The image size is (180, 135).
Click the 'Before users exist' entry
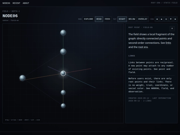pyautogui.click(x=151, y=85)
